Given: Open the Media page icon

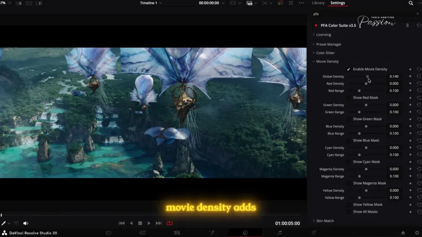Looking at the screenshot, I should 108,233.
